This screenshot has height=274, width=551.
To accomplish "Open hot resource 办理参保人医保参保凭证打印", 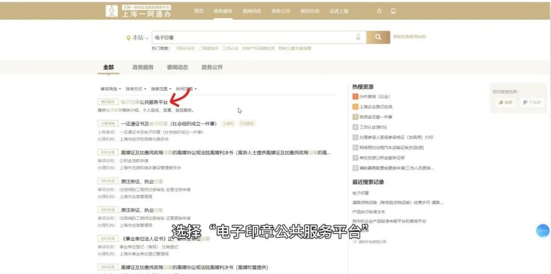I will 396,137.
